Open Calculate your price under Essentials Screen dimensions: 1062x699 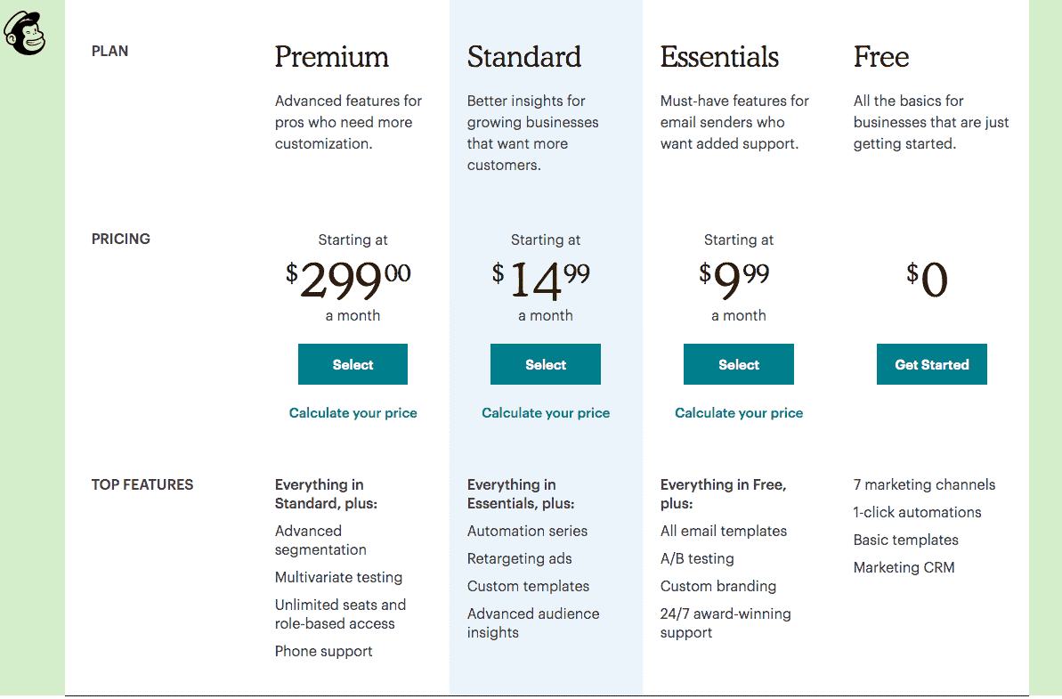click(739, 413)
